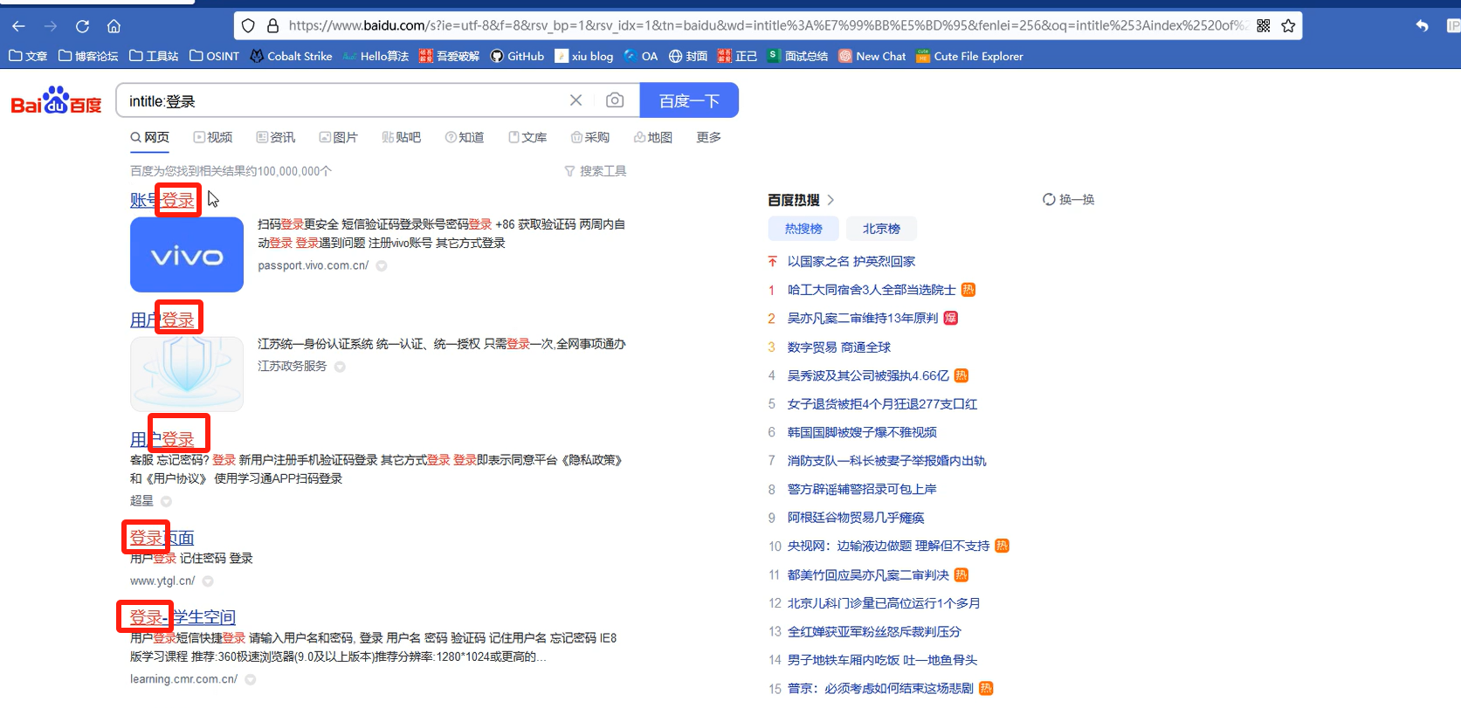Expand the 更多 search categories

click(708, 137)
